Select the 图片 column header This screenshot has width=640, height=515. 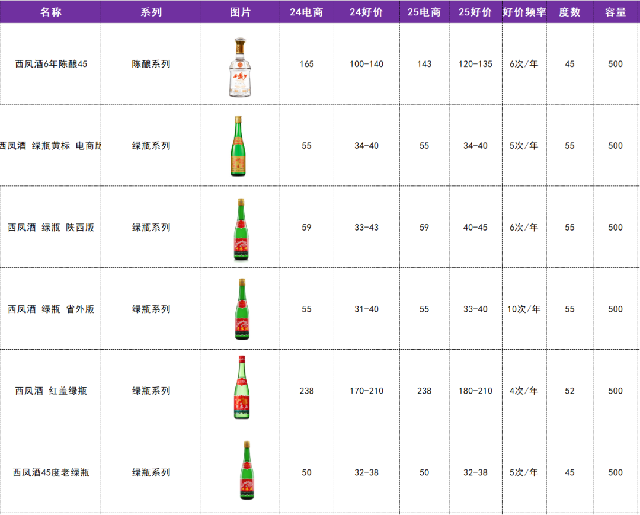coord(241,12)
